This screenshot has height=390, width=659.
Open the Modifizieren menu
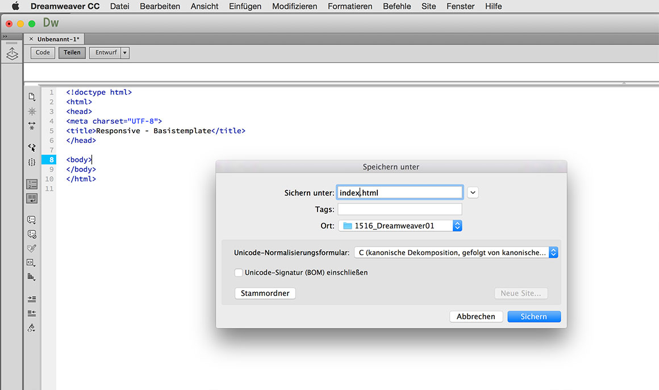pos(294,6)
